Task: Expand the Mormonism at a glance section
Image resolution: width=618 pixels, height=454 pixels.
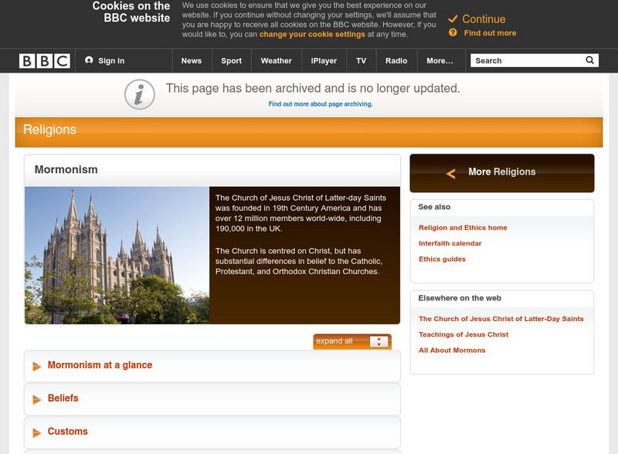Action: (x=212, y=365)
